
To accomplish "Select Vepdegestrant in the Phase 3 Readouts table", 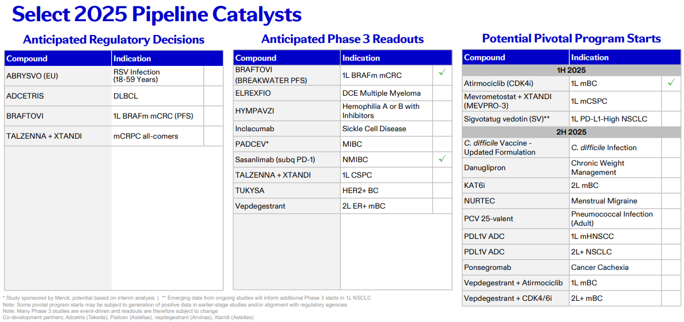I will point(287,206).
